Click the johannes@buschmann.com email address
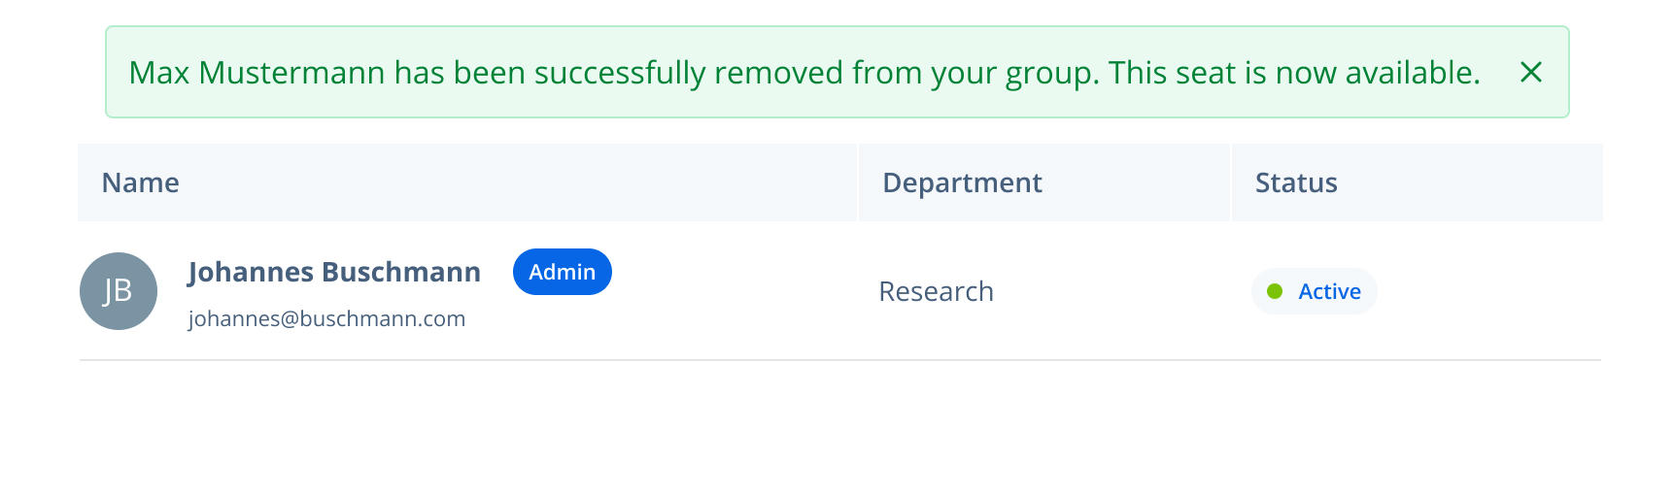The width and height of the screenshot is (1675, 495). (x=326, y=318)
